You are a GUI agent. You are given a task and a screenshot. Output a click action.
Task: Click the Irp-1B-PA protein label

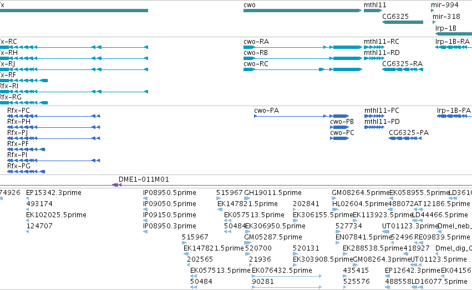pos(454,111)
